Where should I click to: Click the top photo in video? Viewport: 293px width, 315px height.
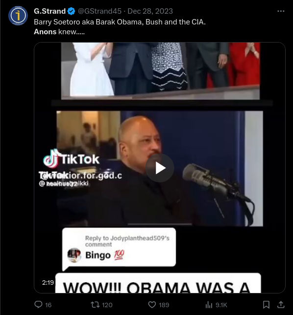(x=160, y=71)
